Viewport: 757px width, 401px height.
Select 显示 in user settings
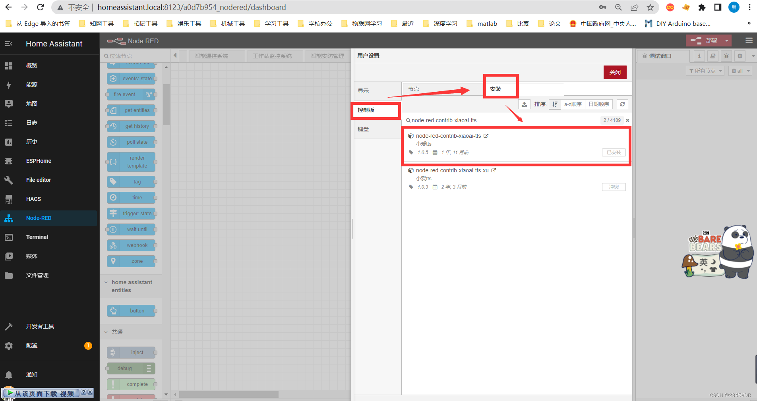click(378, 91)
